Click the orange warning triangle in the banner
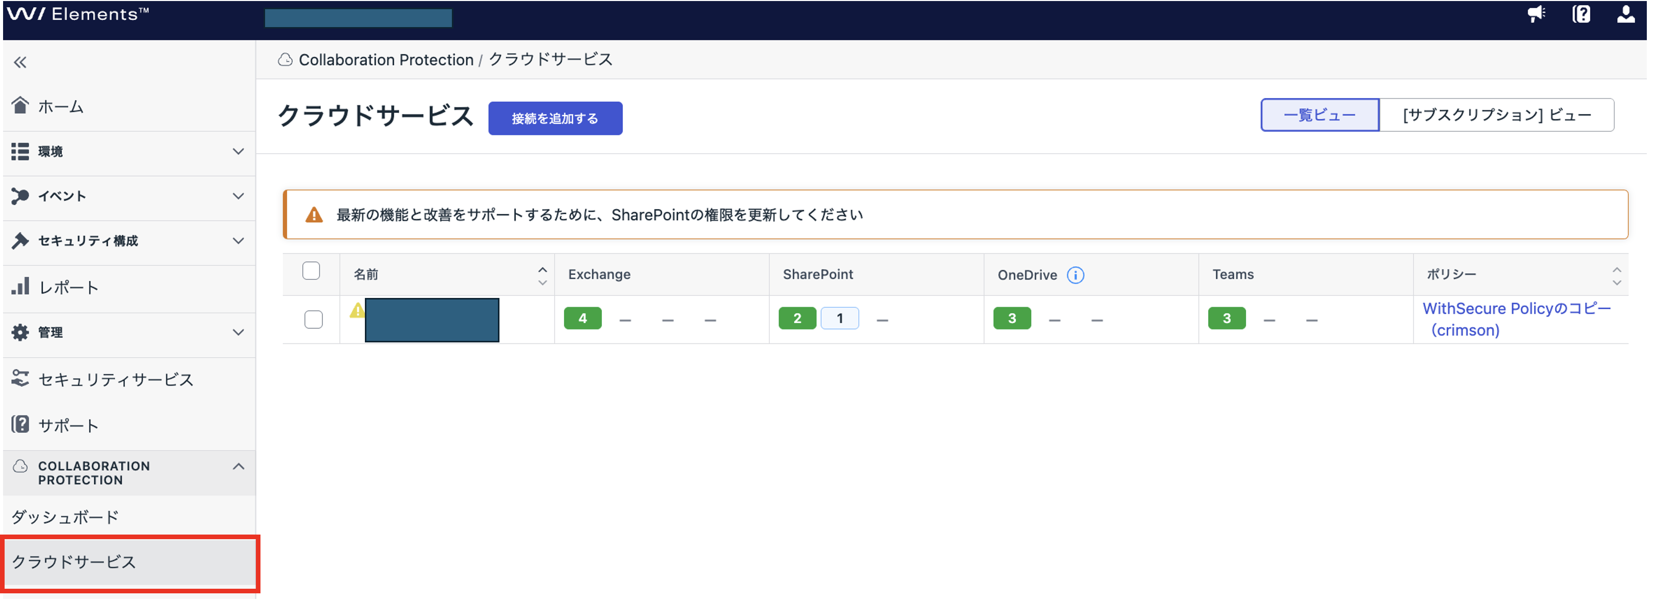1655x601 pixels. click(x=314, y=215)
